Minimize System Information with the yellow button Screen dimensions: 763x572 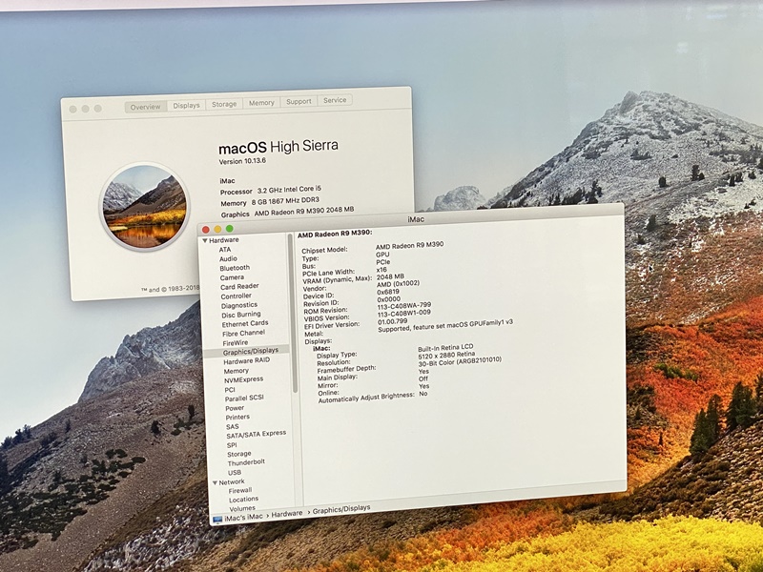[217, 229]
